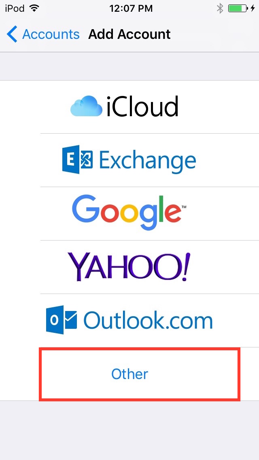The image size is (259, 460).
Task: Go back to Accounts
Action: pyautogui.click(x=43, y=34)
